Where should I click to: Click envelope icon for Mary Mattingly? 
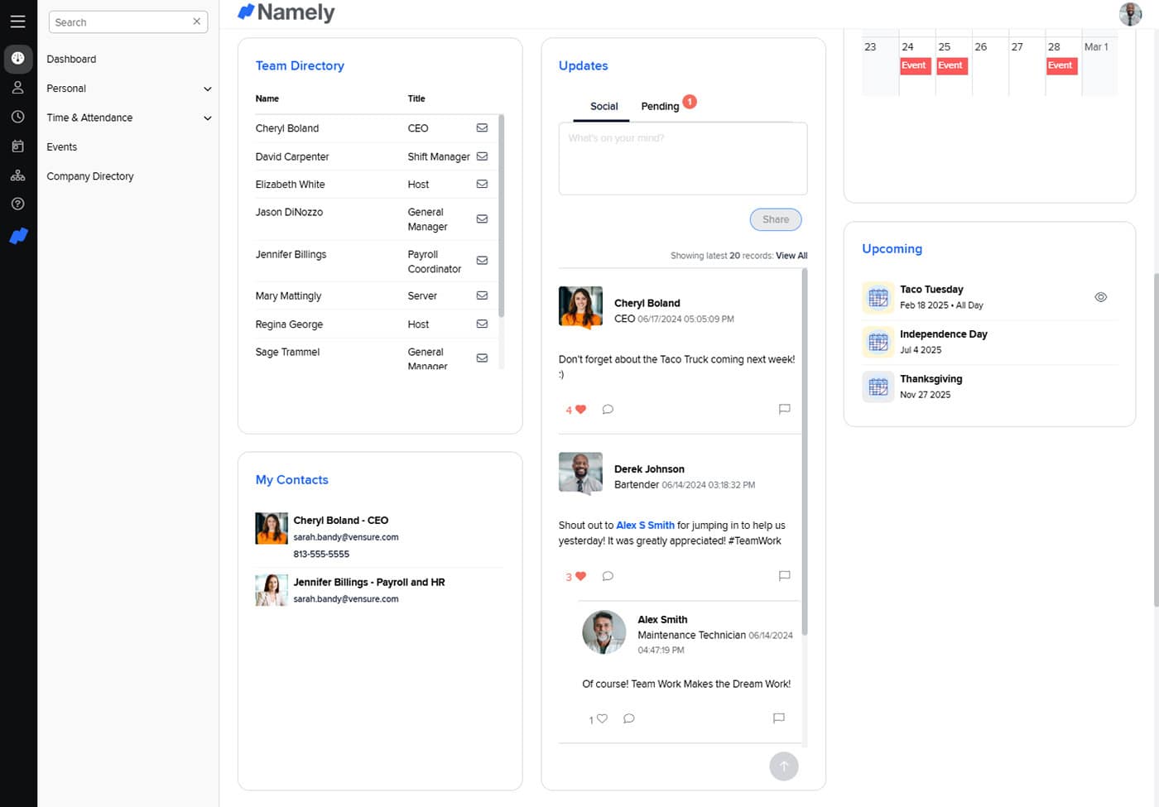point(482,295)
